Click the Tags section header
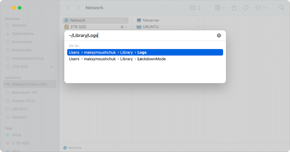Screen dimensions: 290x152 tap(9, 128)
